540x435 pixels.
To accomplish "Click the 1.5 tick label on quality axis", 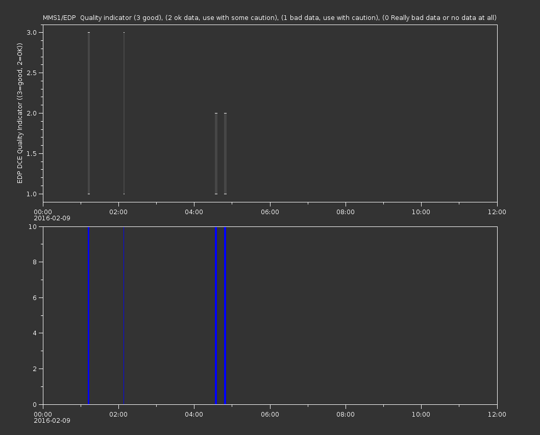I will point(32,153).
